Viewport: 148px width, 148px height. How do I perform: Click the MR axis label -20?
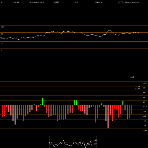(x=144, y=112)
